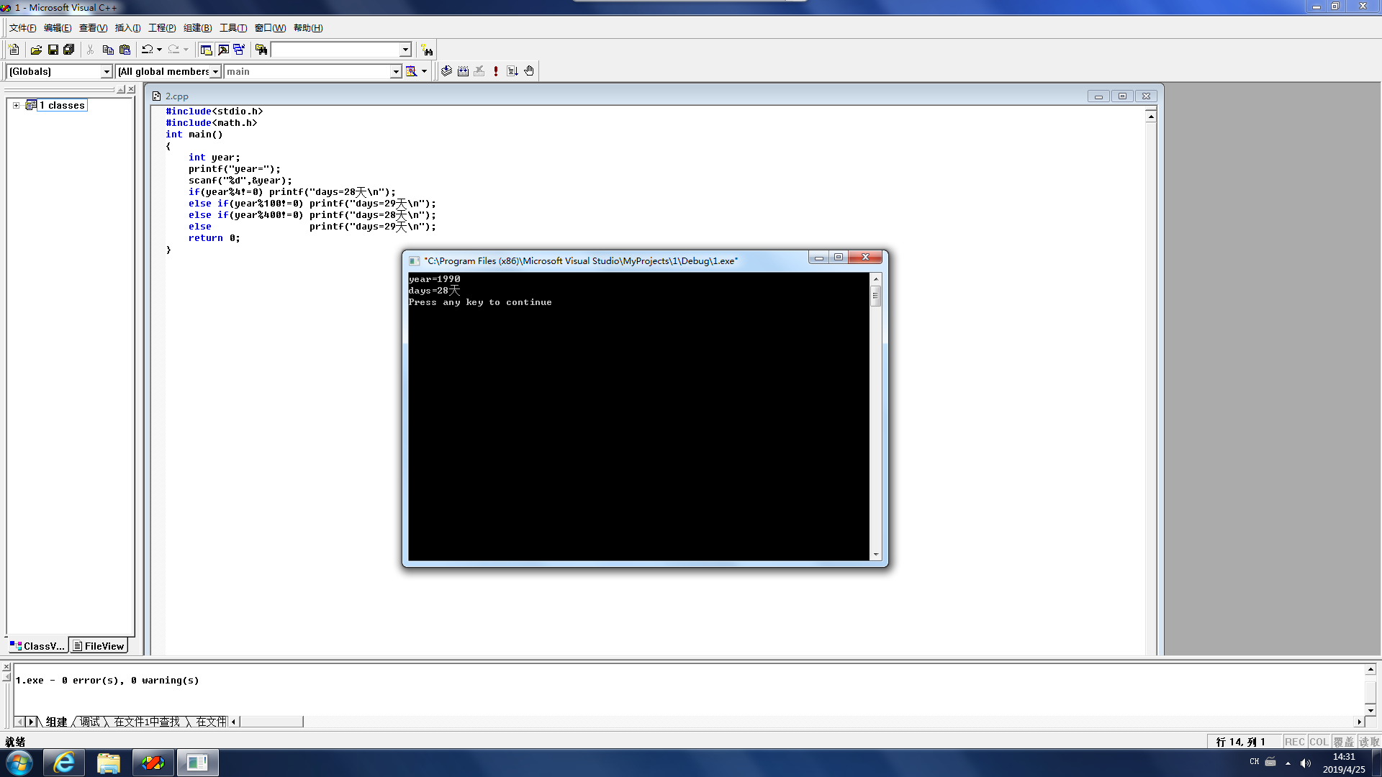This screenshot has width=1382, height=777.
Task: Click the Compile icon in build toolbar
Action: coord(446,71)
